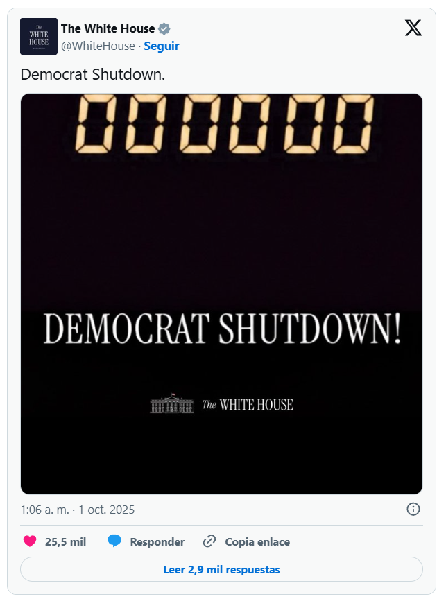
Task: Click the verified badge next to the name
Action: 164,29
